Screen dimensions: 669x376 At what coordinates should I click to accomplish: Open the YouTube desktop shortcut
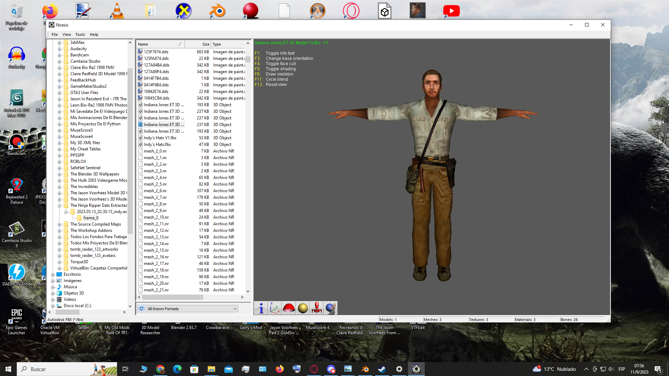click(x=452, y=11)
